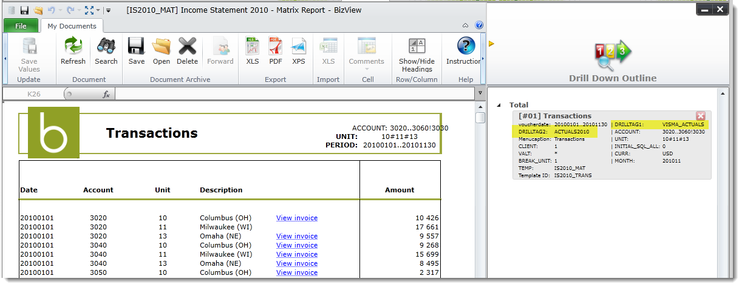Click the Transactions report title
The image size is (742, 287).
point(152,133)
